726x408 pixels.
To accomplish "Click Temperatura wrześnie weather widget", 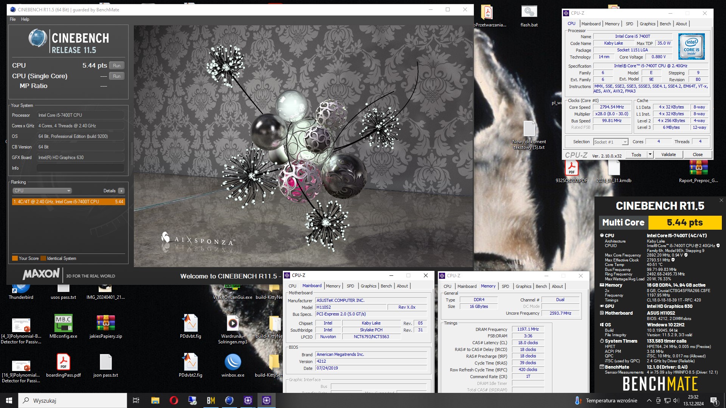I will click(606, 400).
